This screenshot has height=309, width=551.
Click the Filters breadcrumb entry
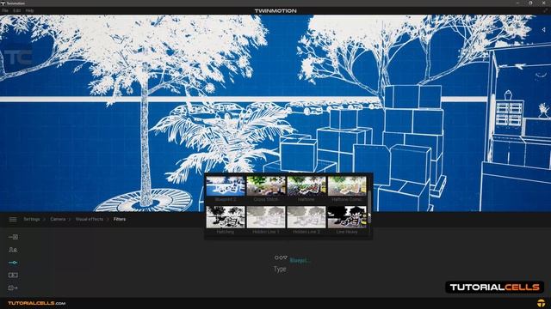point(120,219)
